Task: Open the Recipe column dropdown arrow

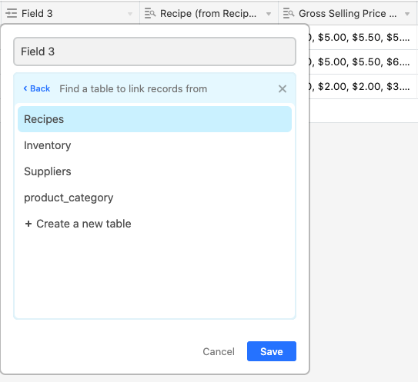Action: tap(269, 14)
